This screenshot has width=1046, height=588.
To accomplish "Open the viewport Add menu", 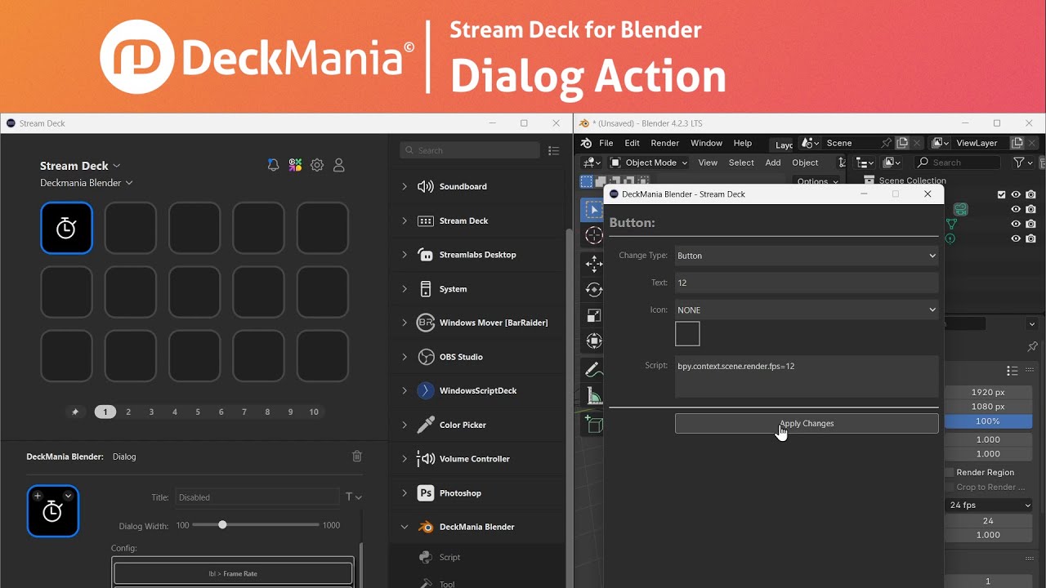I will pyautogui.click(x=773, y=163).
